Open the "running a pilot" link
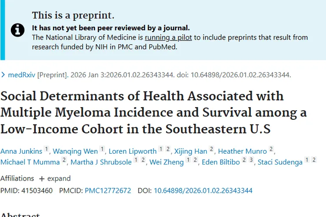326x217 pixels. point(168,37)
